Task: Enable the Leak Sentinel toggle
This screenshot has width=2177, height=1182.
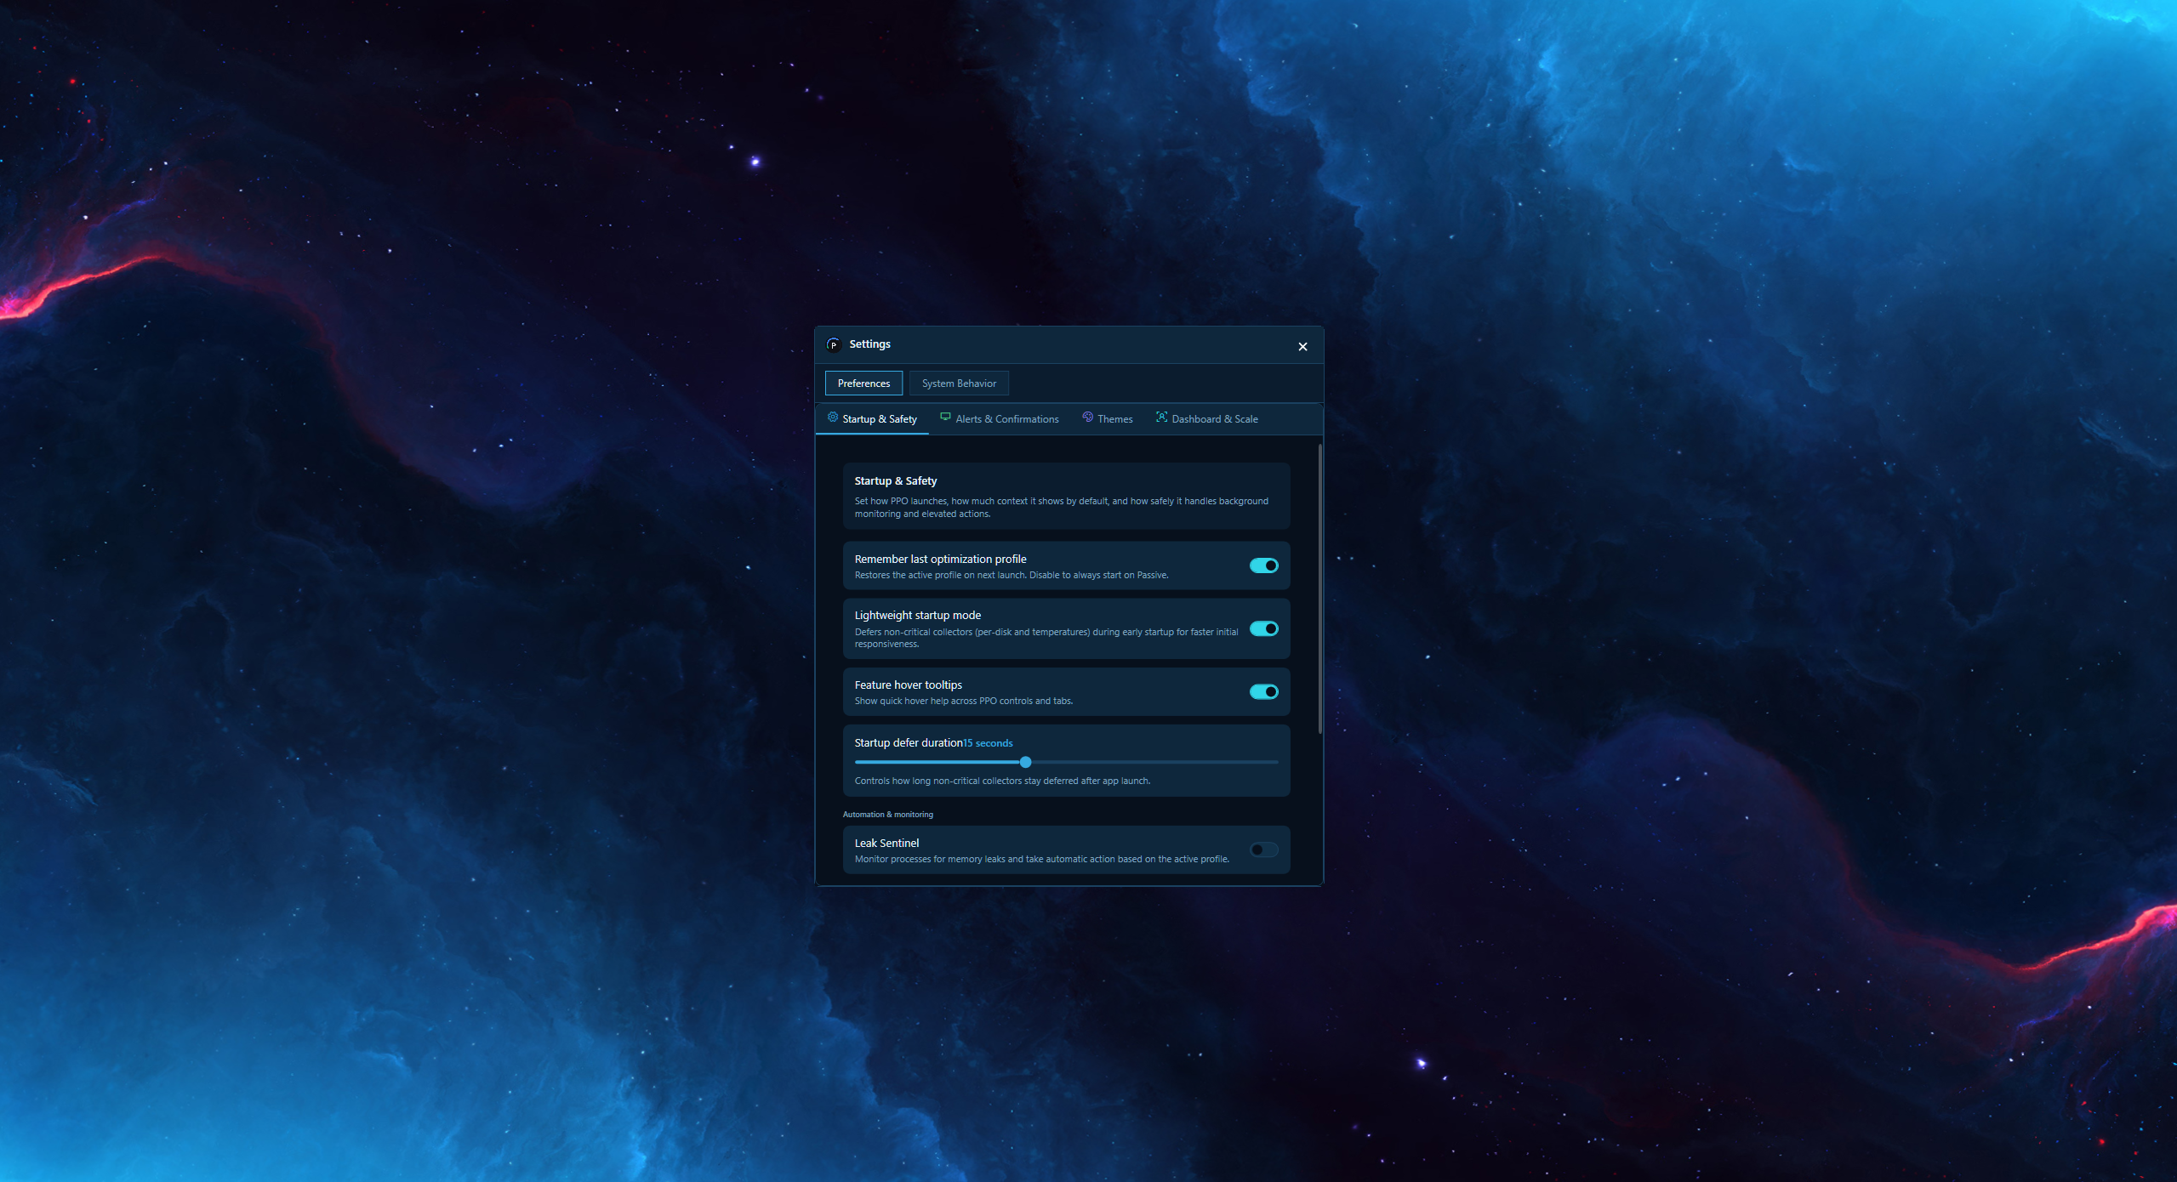Action: pos(1263,850)
